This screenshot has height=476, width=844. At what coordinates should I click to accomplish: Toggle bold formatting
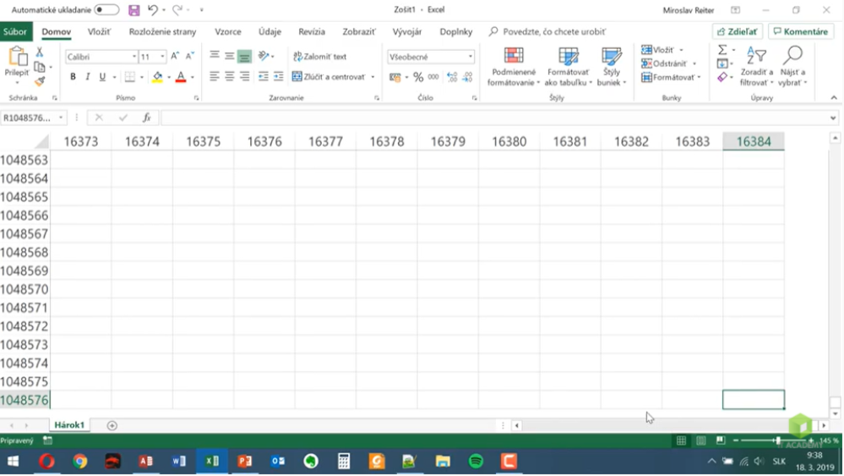[x=73, y=77]
